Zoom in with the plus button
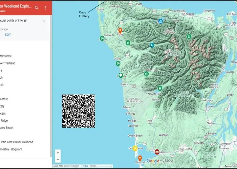This screenshot has height=169, width=237. pos(58,153)
